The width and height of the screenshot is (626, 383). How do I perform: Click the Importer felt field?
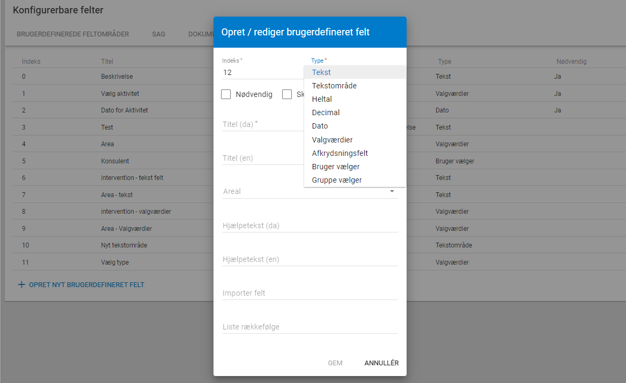point(310,294)
